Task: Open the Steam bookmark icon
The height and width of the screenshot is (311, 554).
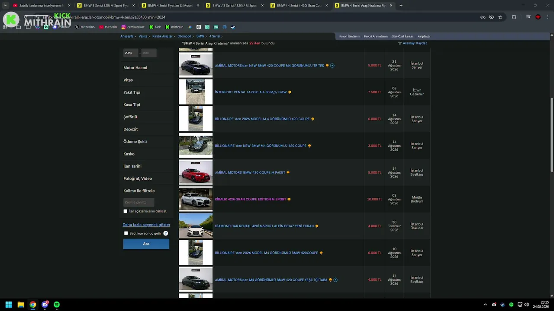Action: click(x=232, y=27)
